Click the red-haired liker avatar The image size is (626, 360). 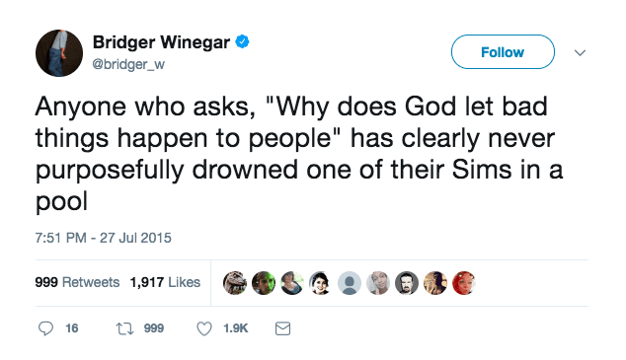tap(464, 283)
